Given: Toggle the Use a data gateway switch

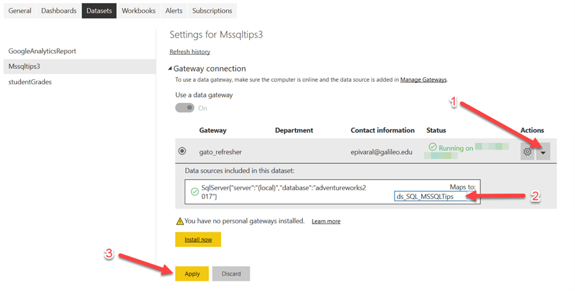Looking at the screenshot, I should tap(185, 108).
